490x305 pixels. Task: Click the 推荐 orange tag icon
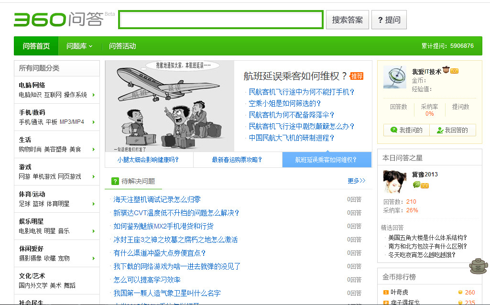[357, 76]
